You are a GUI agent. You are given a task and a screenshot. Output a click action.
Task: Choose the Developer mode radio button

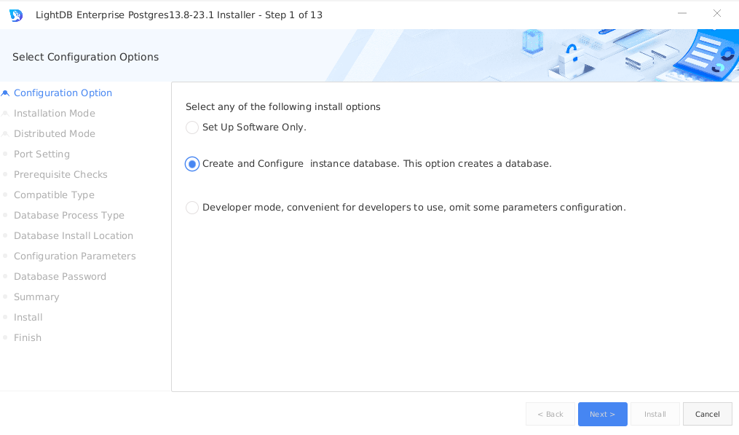192,208
